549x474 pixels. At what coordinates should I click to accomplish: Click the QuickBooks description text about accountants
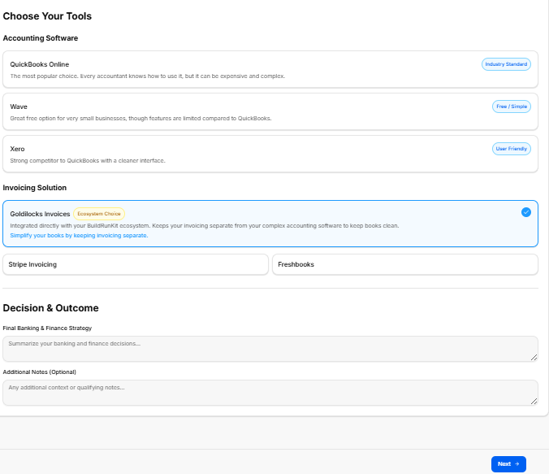coord(148,76)
